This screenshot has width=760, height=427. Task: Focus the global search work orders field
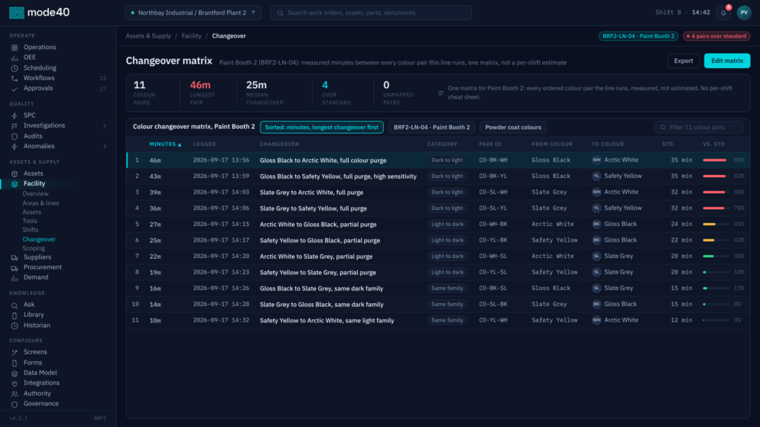tap(371, 13)
